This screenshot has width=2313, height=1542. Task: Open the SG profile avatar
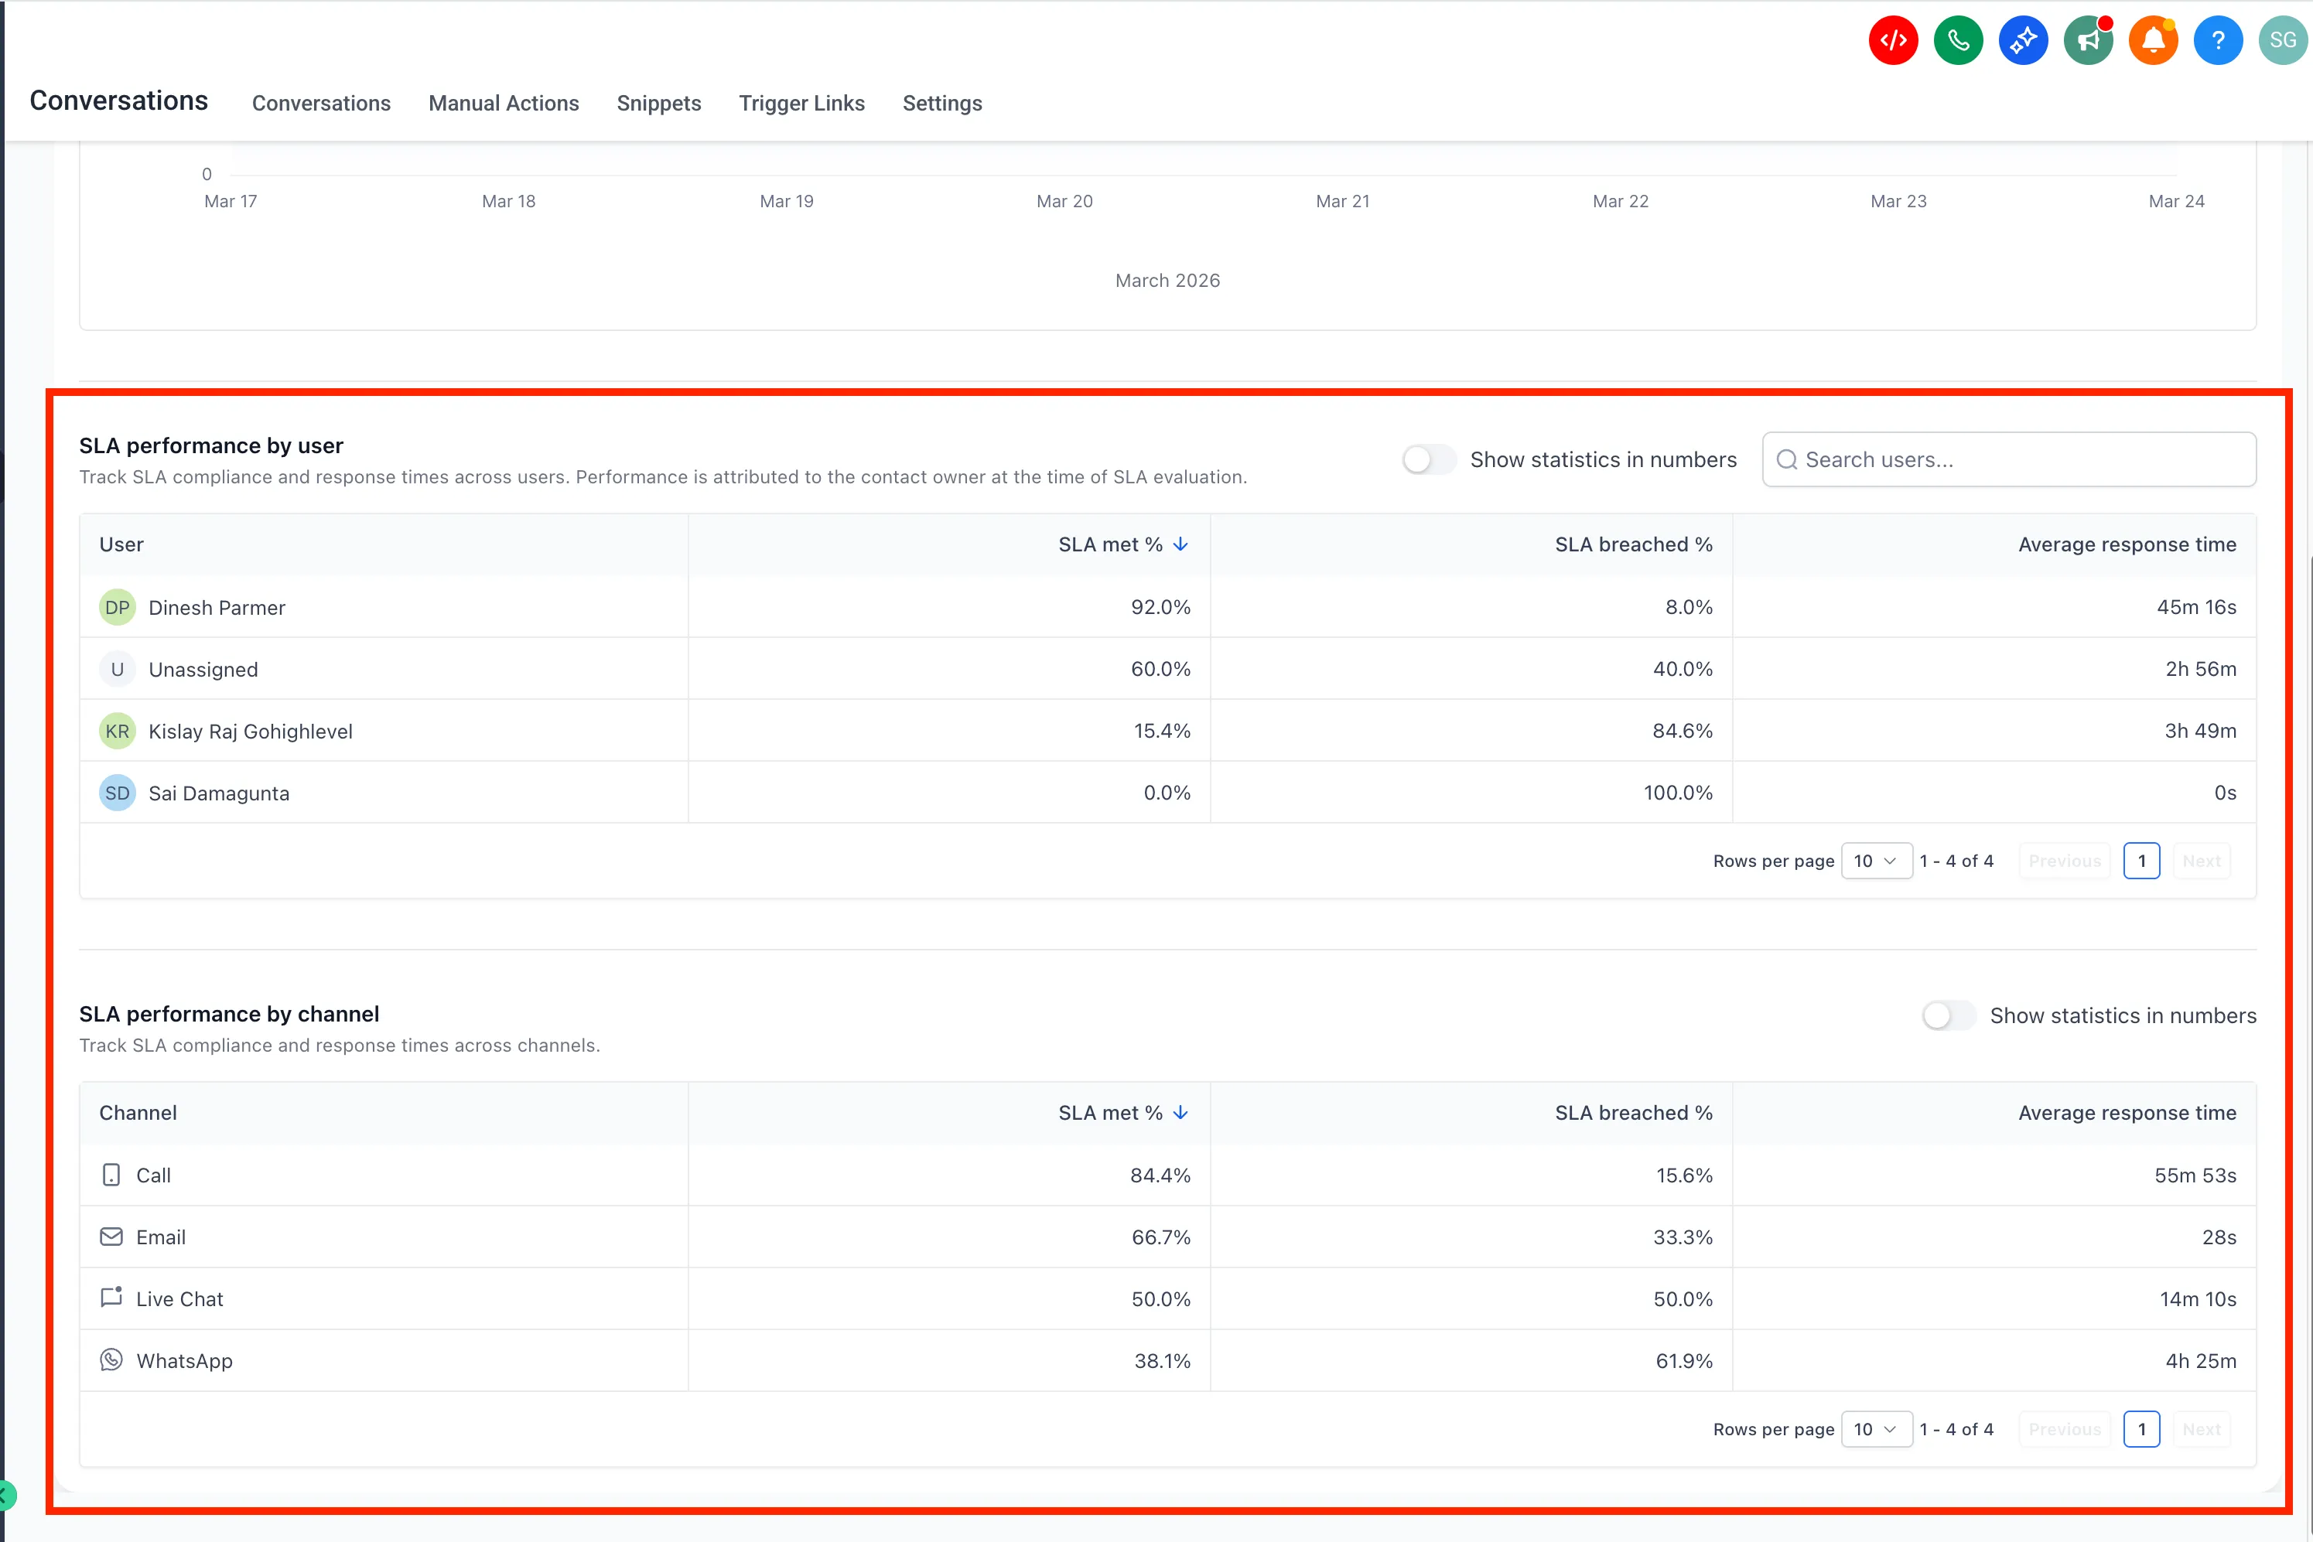pos(2283,39)
